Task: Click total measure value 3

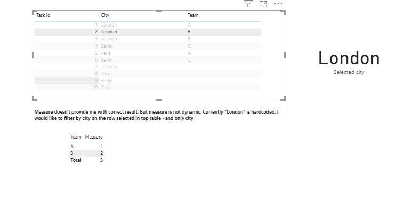Action: tap(101, 160)
